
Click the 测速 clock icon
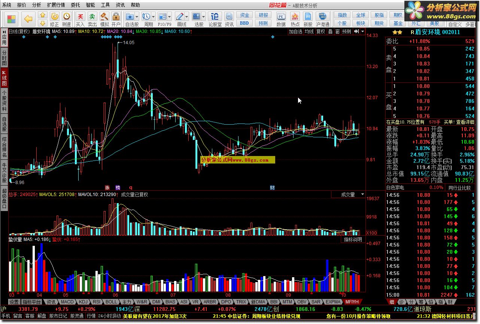point(66,16)
